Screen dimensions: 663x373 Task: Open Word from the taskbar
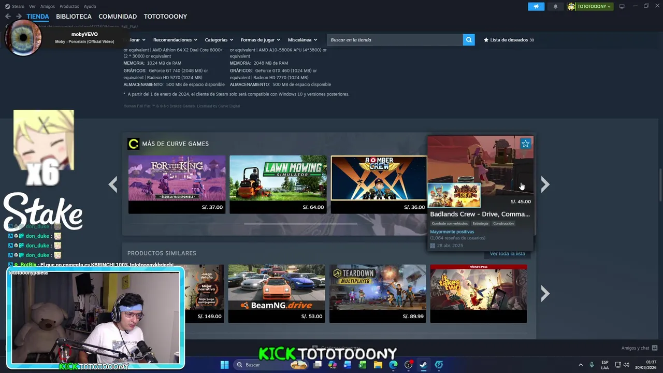click(348, 365)
